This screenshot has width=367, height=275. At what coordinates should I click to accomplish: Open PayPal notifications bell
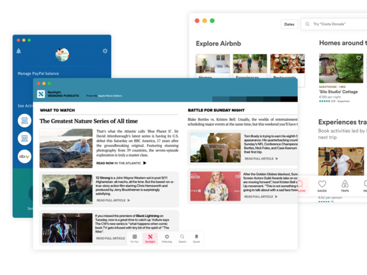[x=19, y=51]
